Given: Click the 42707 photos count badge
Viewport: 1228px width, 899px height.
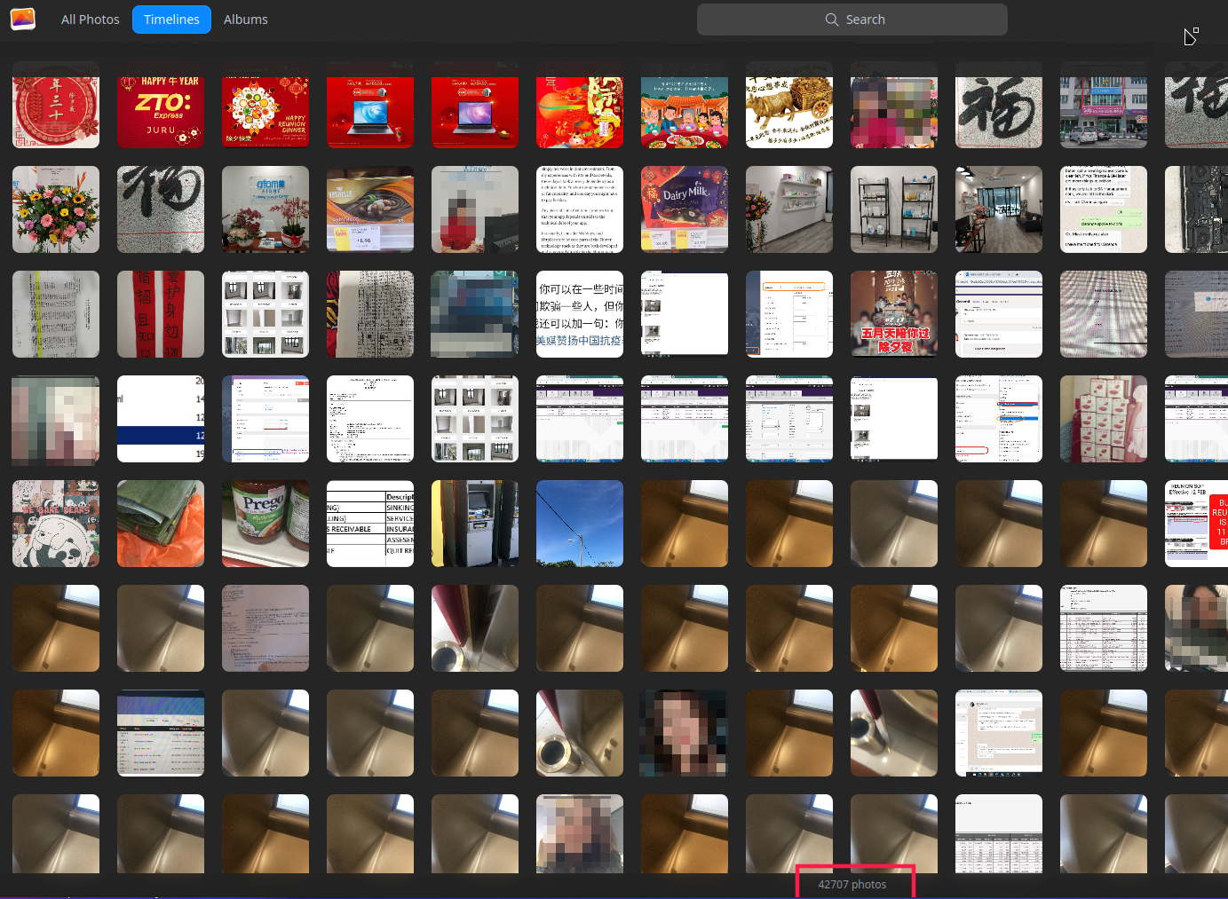Looking at the screenshot, I should (x=854, y=883).
